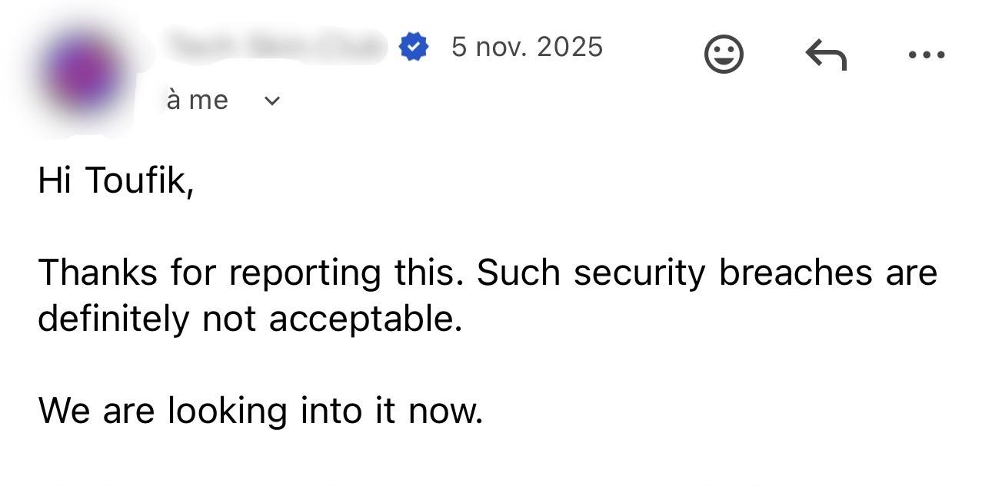Open the three-dot more options menu
Viewport: 992px width, 486px height.
coord(926,55)
